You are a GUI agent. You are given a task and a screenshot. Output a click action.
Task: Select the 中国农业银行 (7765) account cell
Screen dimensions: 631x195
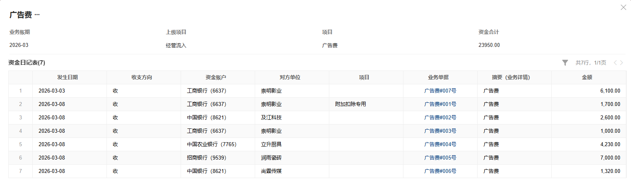tap(218, 144)
